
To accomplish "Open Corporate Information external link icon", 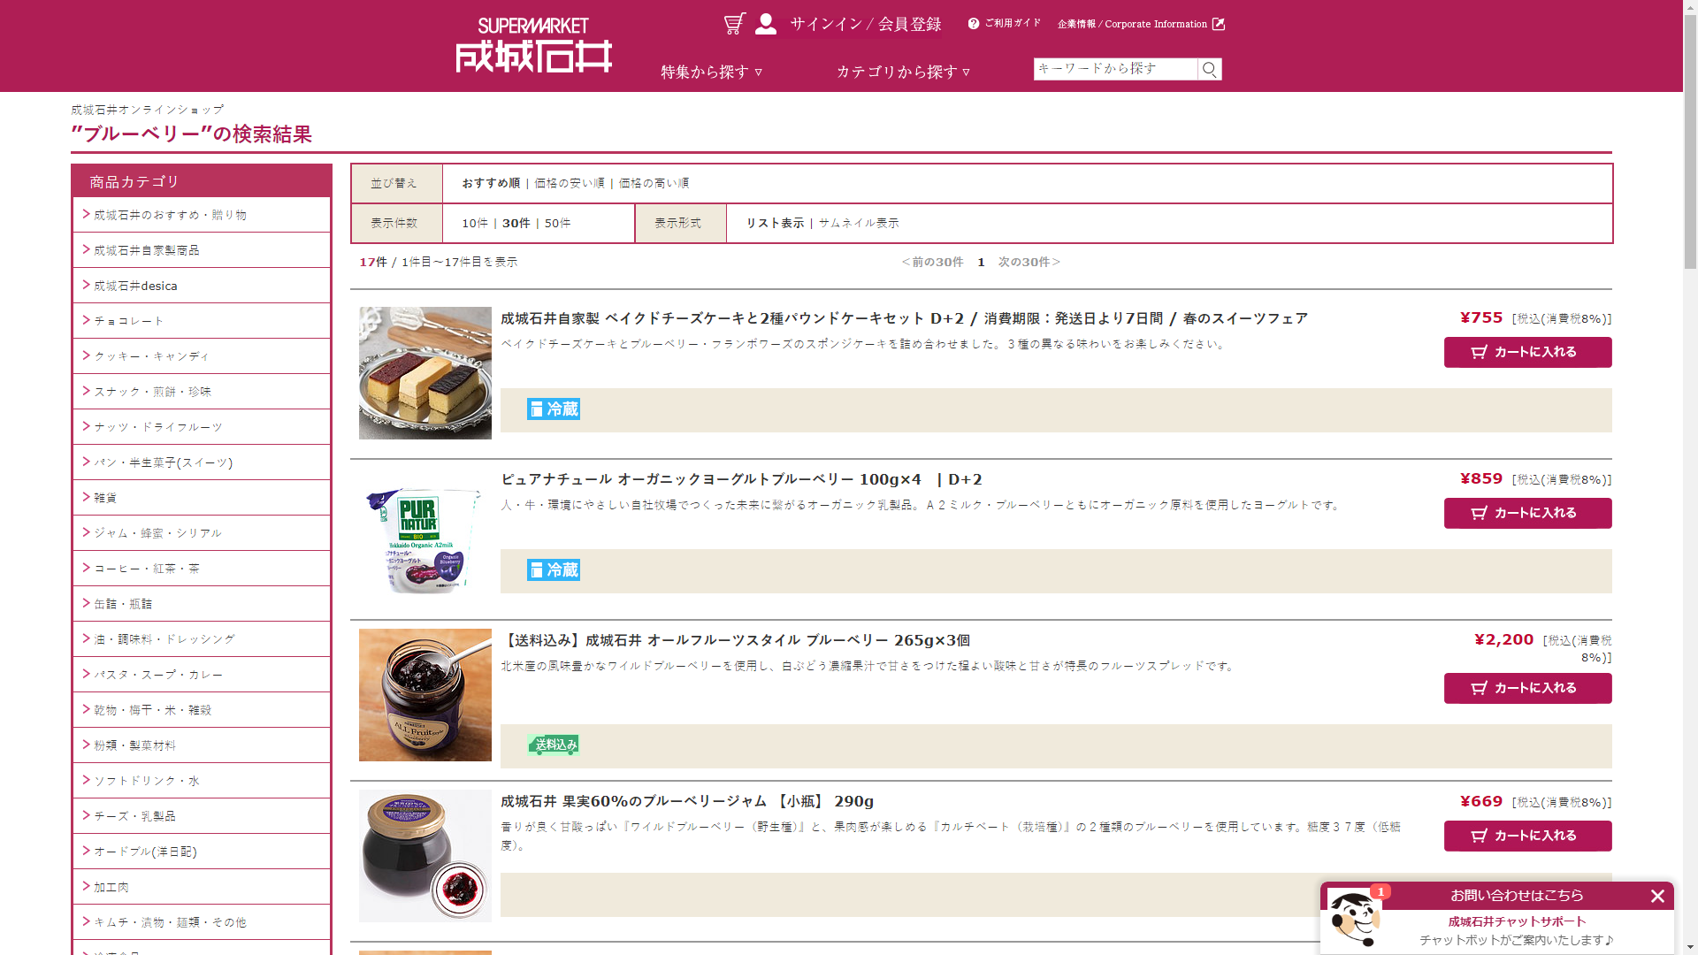I will pyautogui.click(x=1219, y=24).
